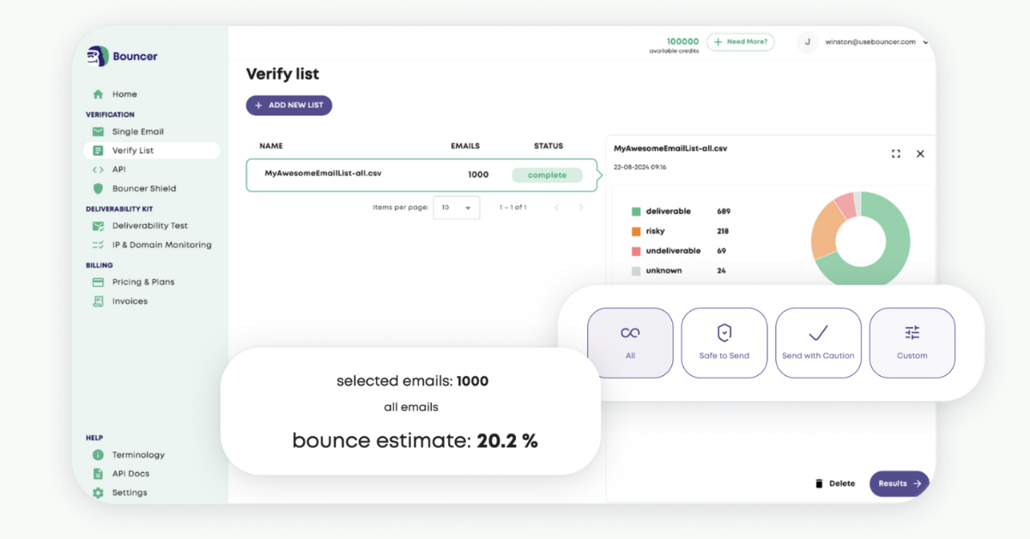The image size is (1030, 539).
Task: Expand results panel to fullscreen
Action: coord(896,154)
